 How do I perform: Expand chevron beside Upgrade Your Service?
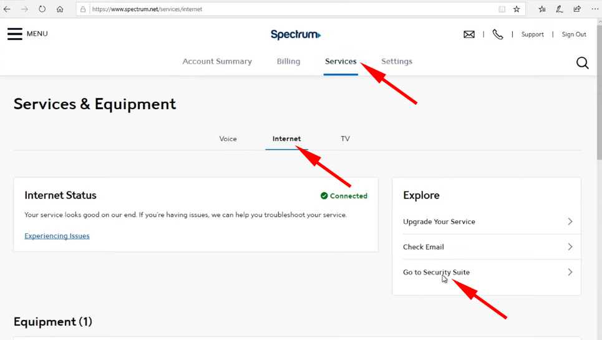coord(570,221)
